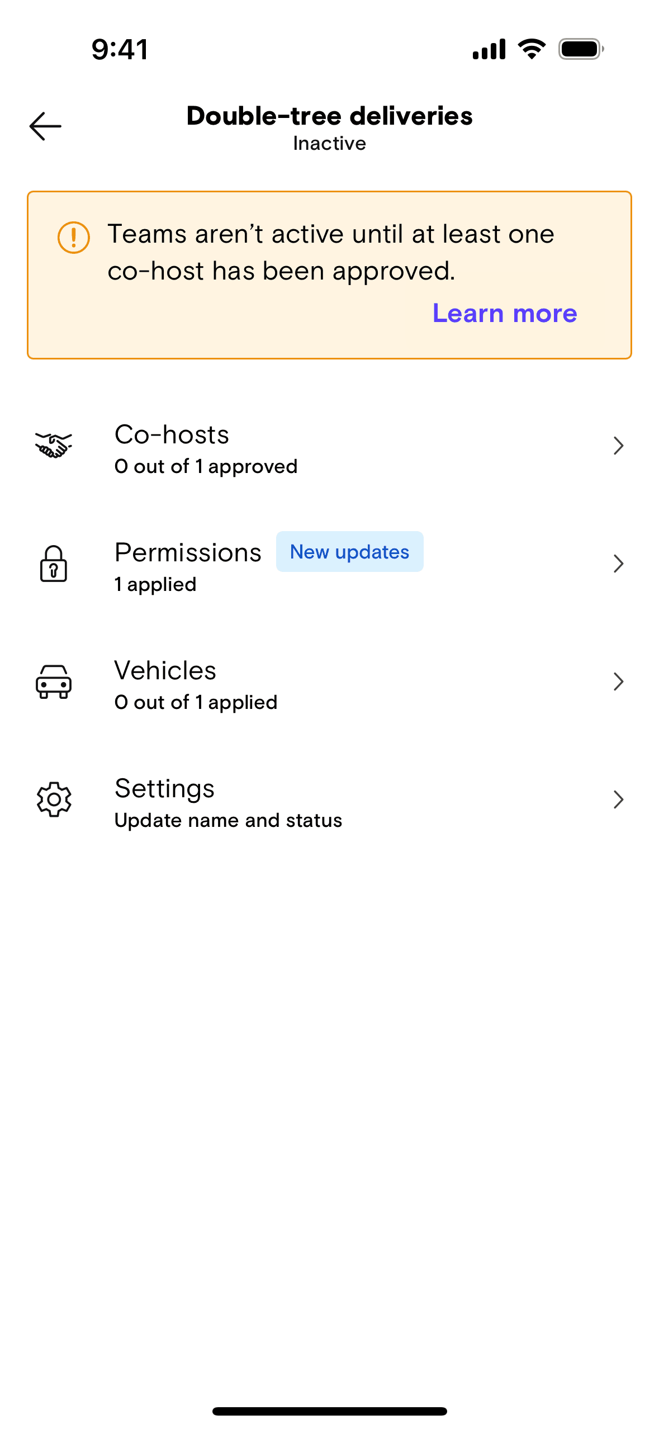Tap the Wi-Fi status icon

(x=532, y=49)
